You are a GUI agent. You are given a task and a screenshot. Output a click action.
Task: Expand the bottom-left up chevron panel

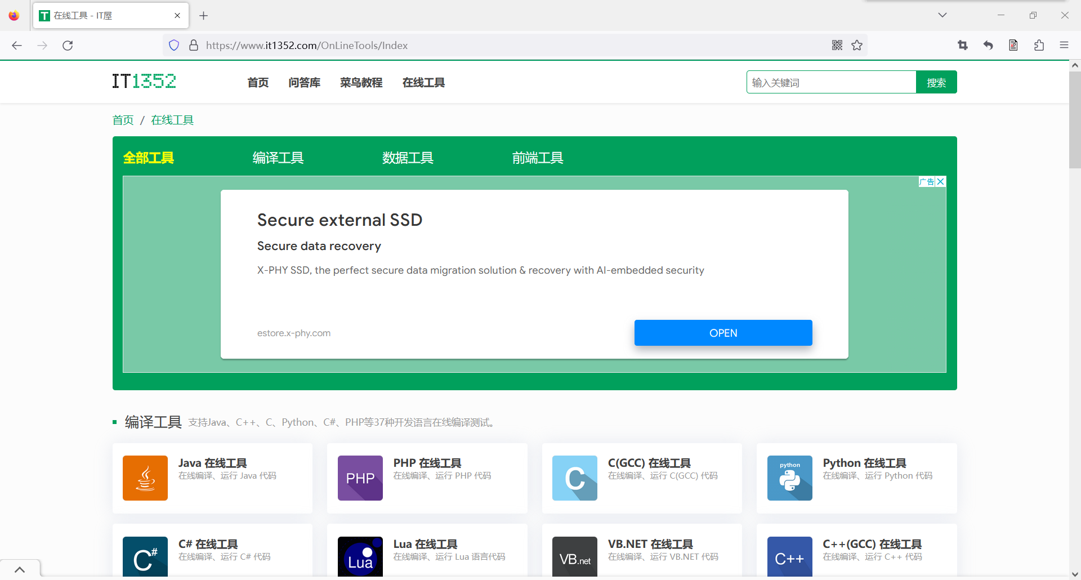20,570
